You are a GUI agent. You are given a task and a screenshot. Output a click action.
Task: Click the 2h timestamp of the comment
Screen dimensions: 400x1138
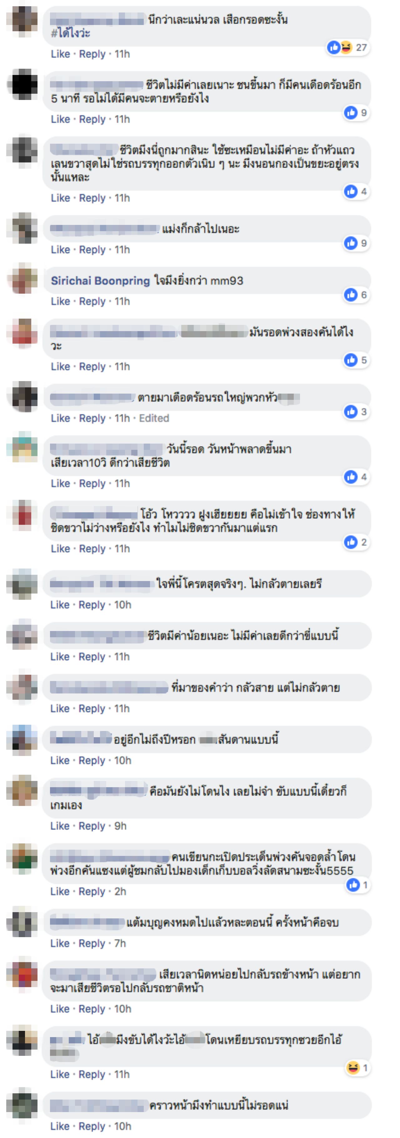[120, 891]
